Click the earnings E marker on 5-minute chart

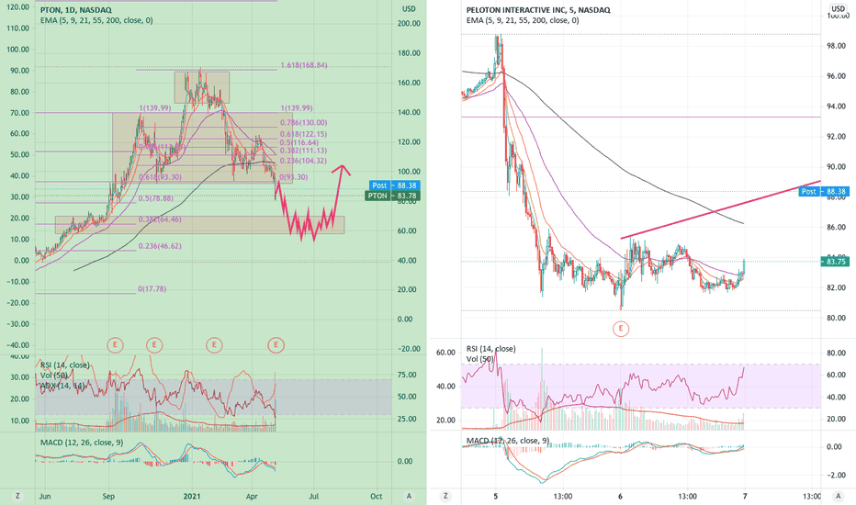tap(621, 328)
